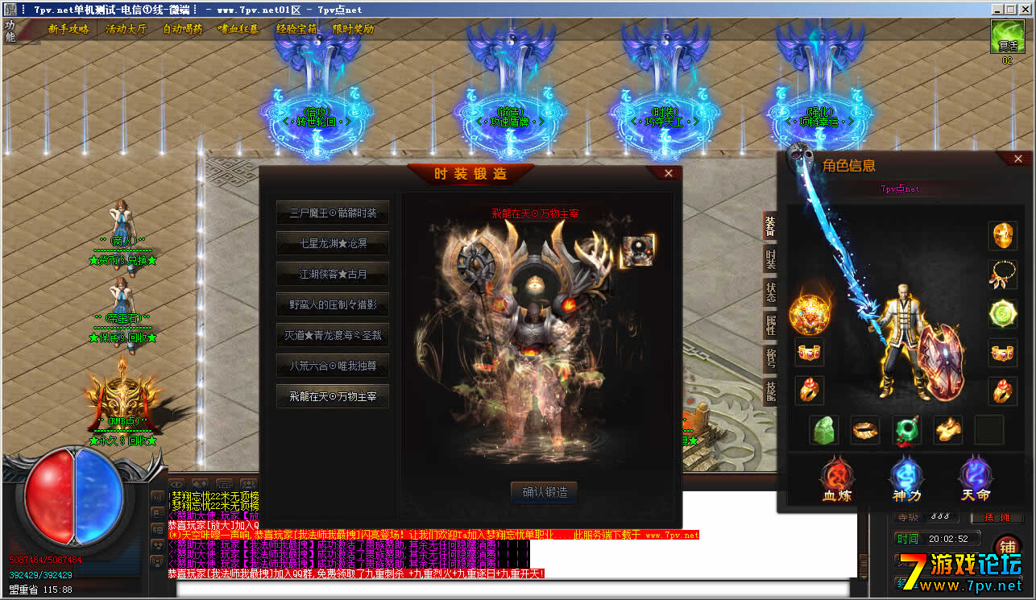Open 新手攻略 beginner guide menu

(68, 29)
